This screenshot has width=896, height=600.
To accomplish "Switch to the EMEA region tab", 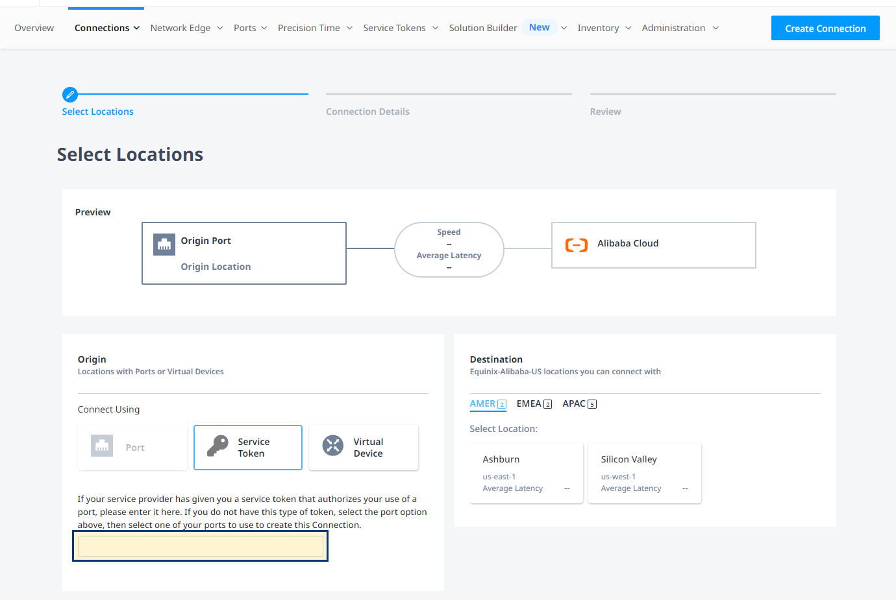I will (x=534, y=403).
